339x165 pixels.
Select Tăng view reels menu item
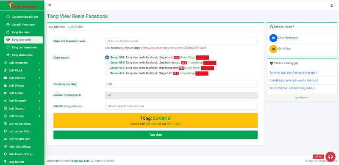coord(23,40)
